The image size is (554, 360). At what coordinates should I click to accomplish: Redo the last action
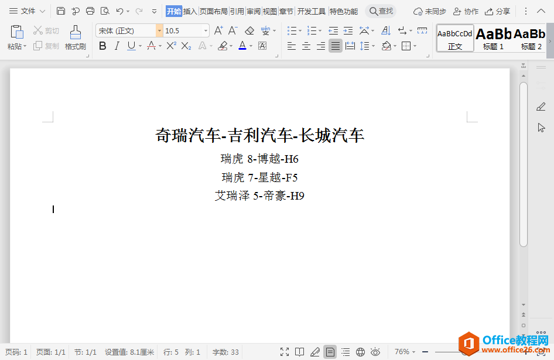click(x=139, y=11)
